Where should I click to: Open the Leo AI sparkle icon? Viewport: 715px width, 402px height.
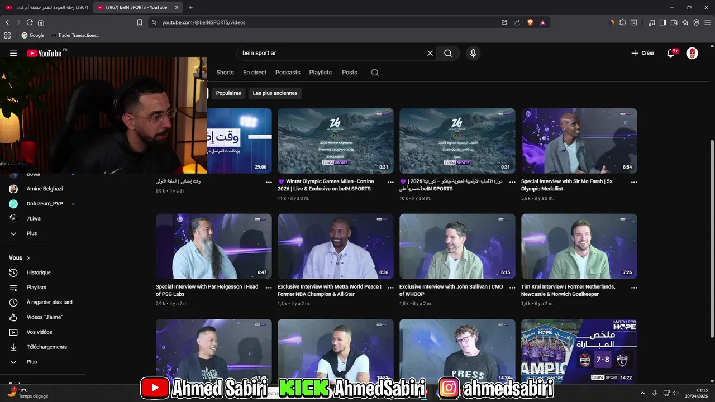[685, 22]
